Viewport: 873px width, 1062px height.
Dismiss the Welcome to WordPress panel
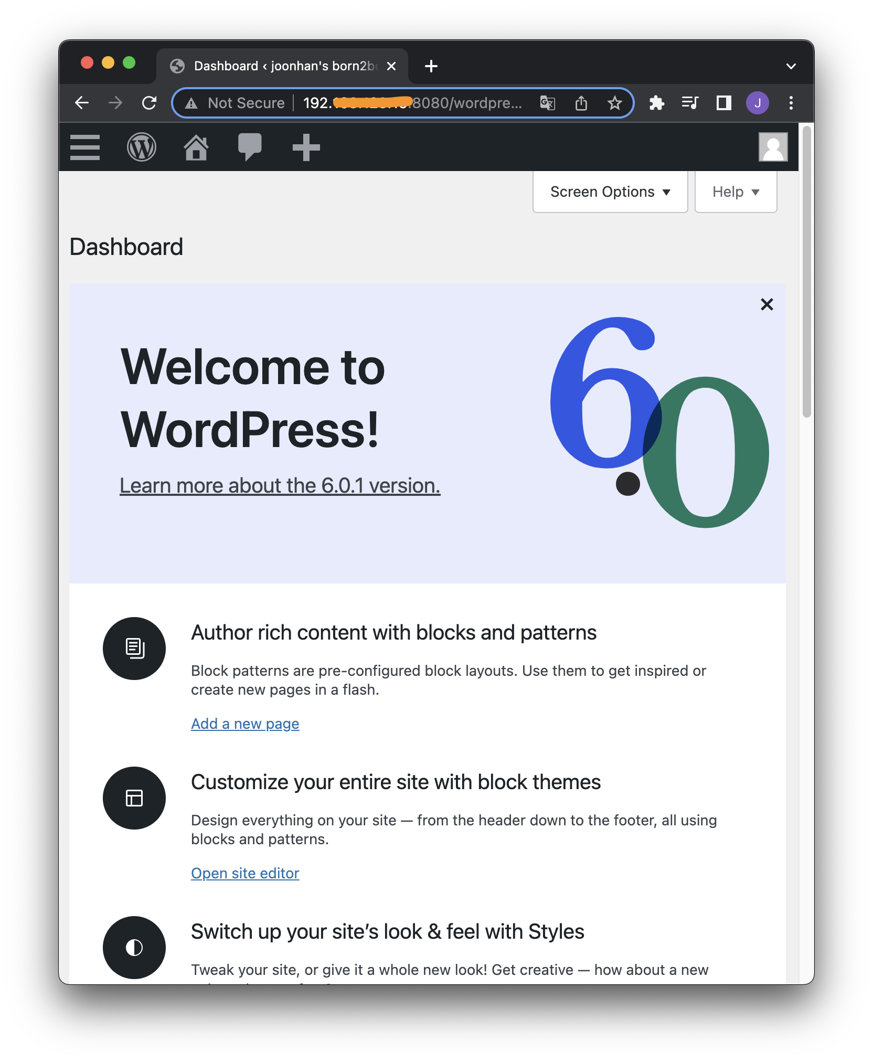point(766,304)
